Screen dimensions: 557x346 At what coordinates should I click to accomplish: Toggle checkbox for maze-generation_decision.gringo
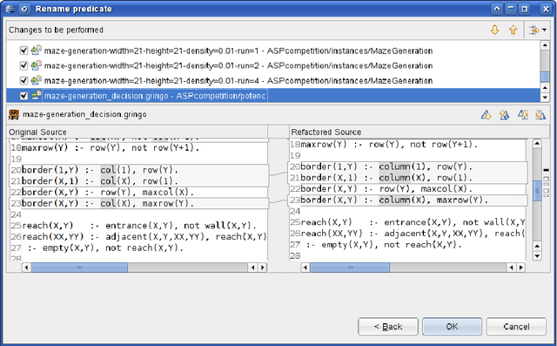23,96
